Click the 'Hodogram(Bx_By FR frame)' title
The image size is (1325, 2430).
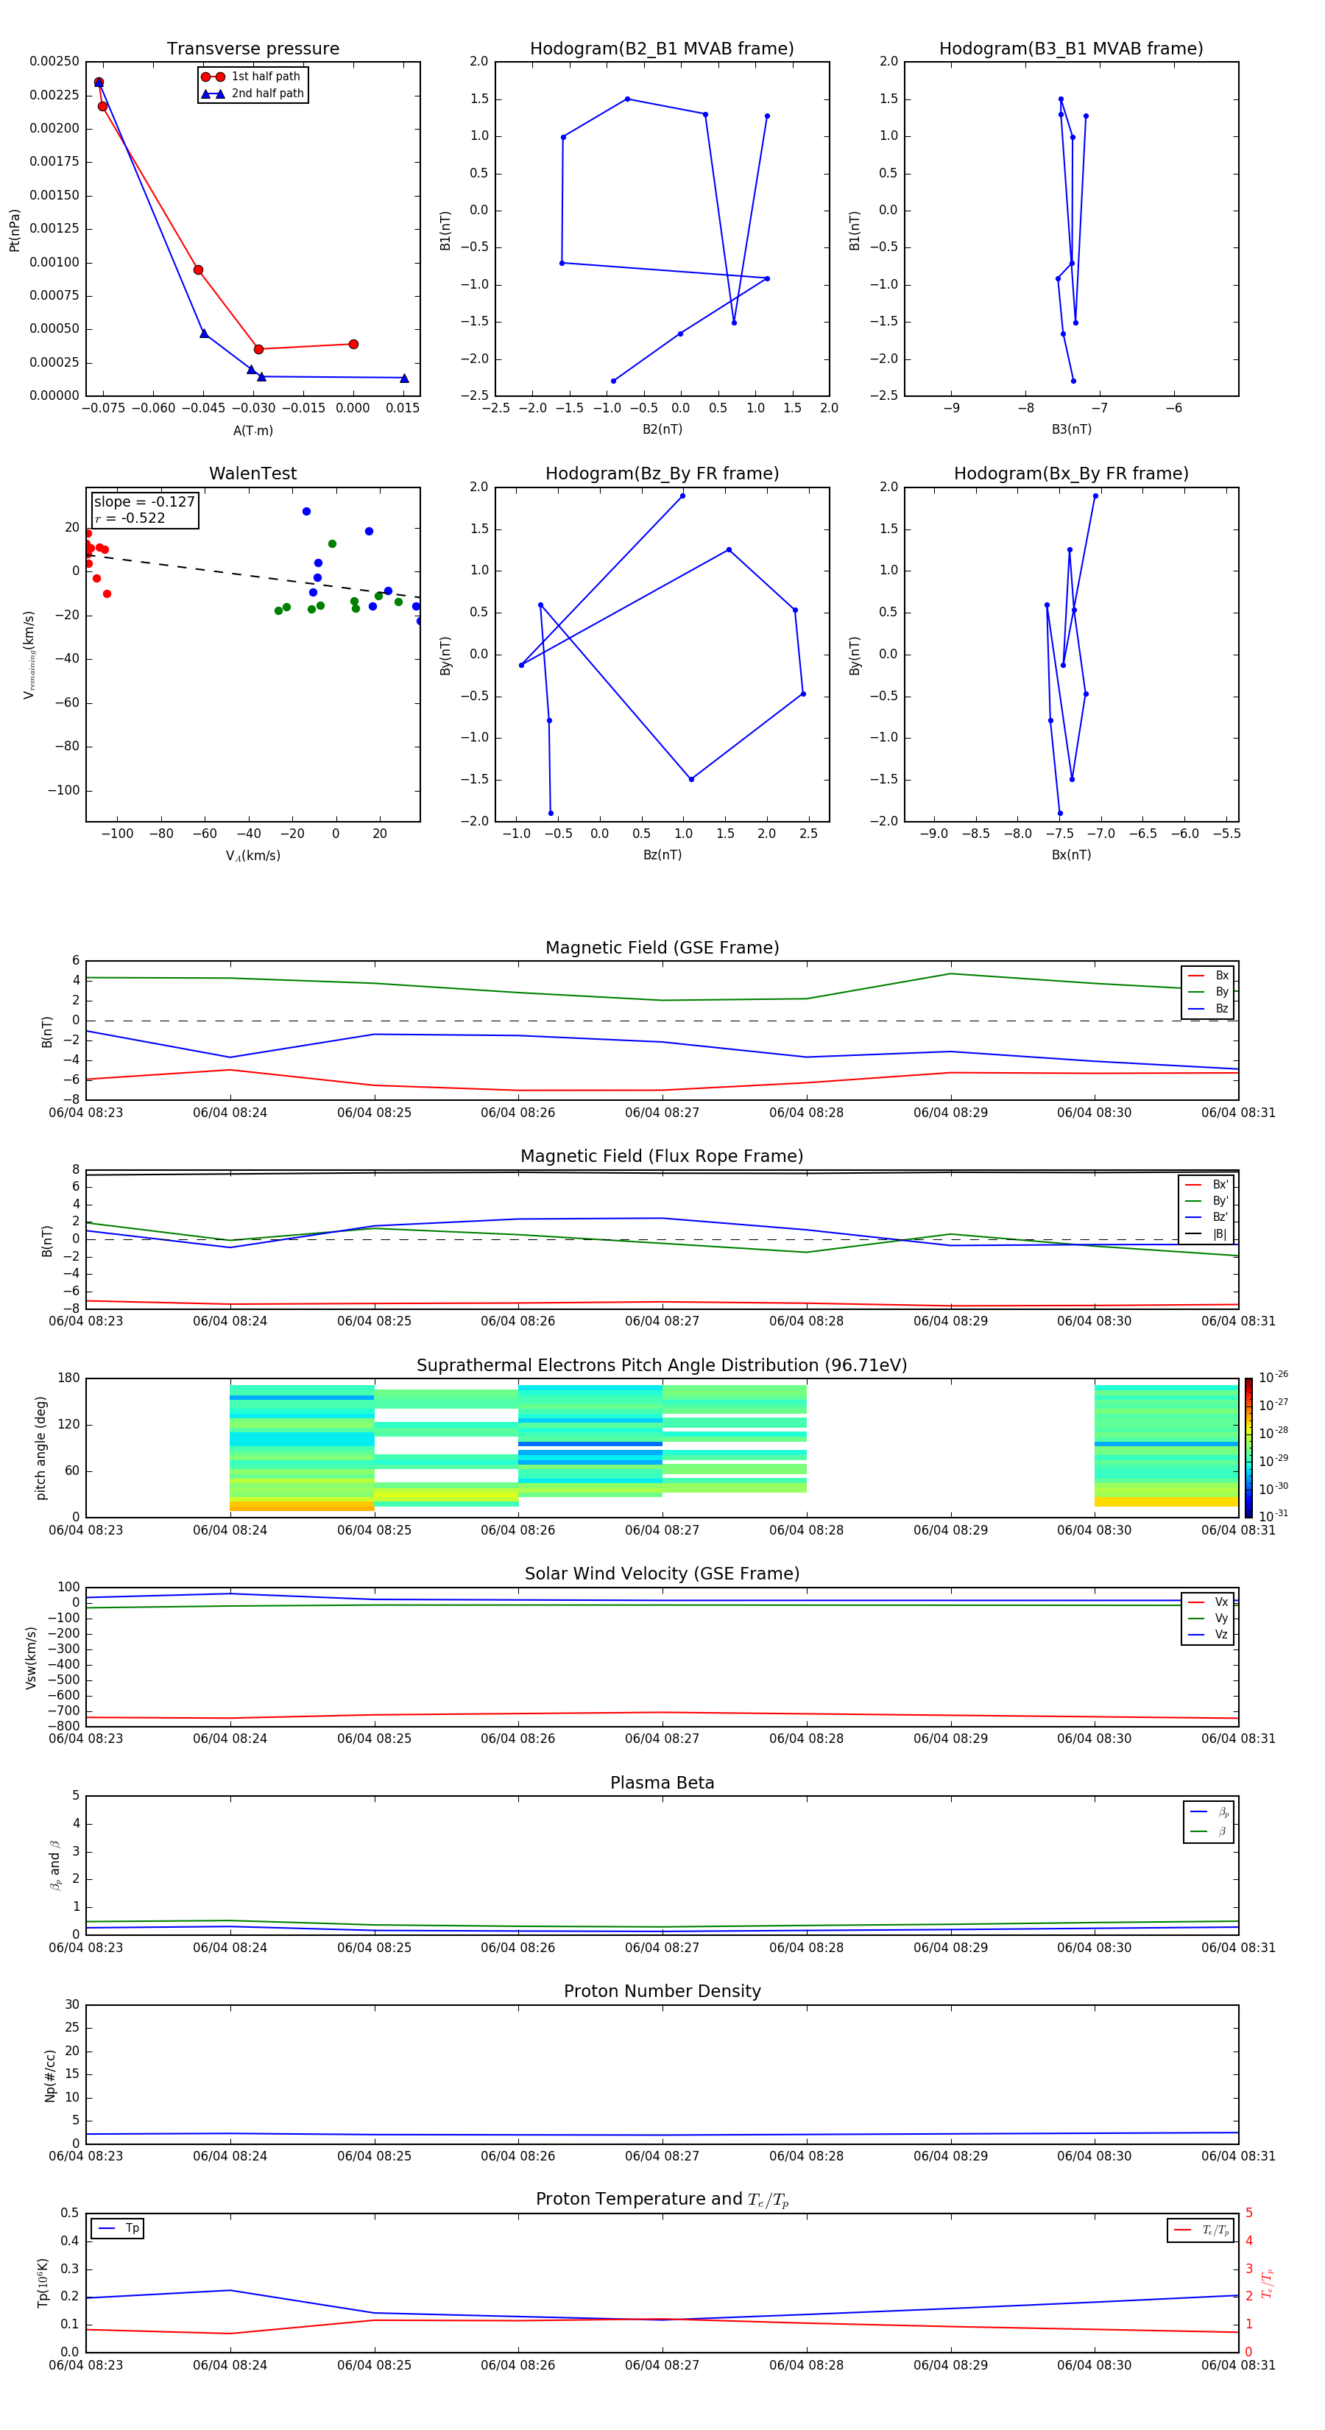pyautogui.click(x=1071, y=473)
